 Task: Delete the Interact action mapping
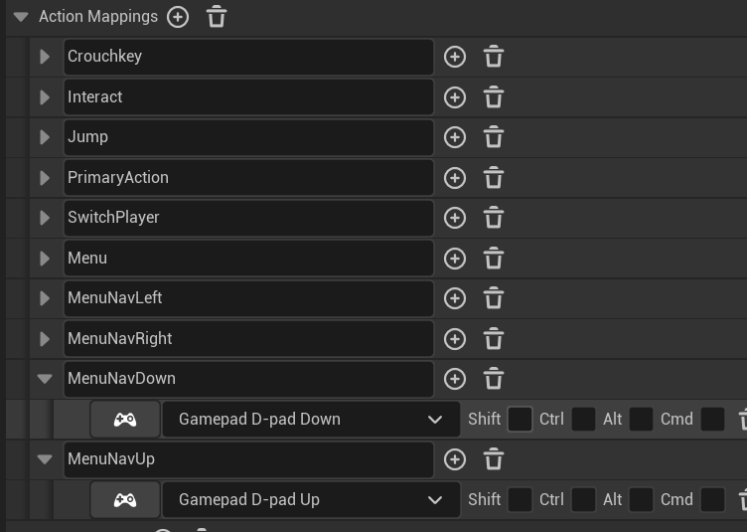494,97
